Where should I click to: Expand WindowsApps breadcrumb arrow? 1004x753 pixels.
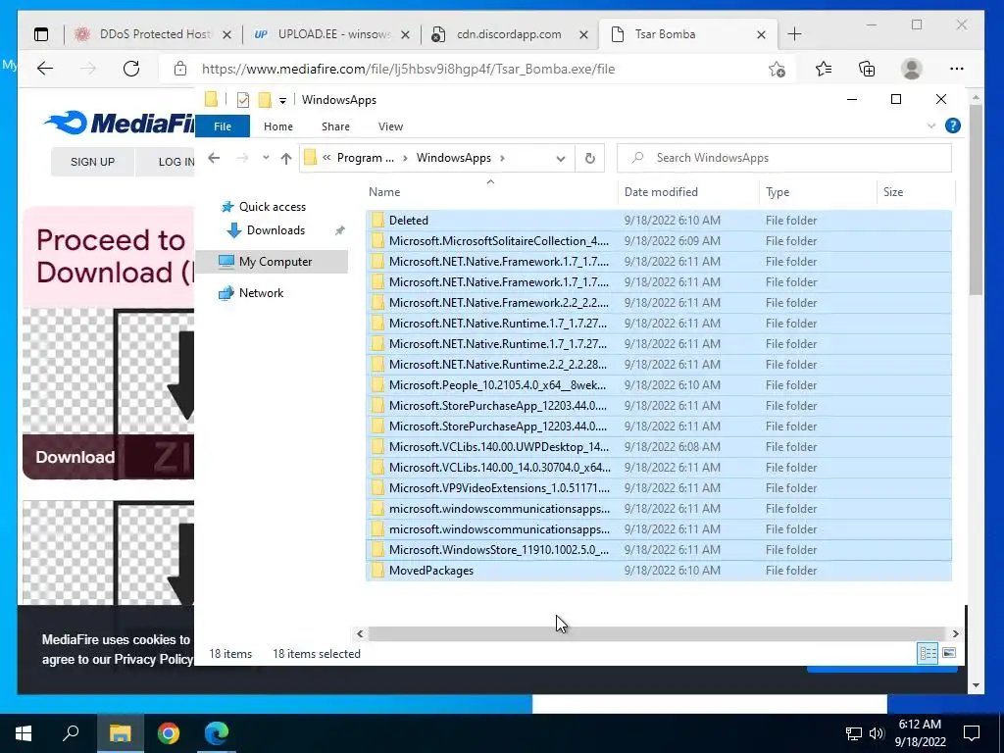pyautogui.click(x=502, y=158)
